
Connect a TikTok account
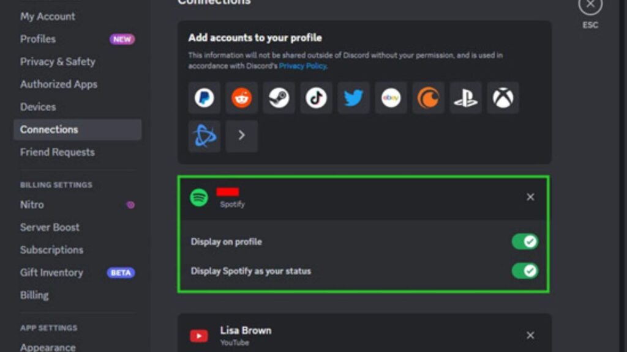(x=316, y=97)
